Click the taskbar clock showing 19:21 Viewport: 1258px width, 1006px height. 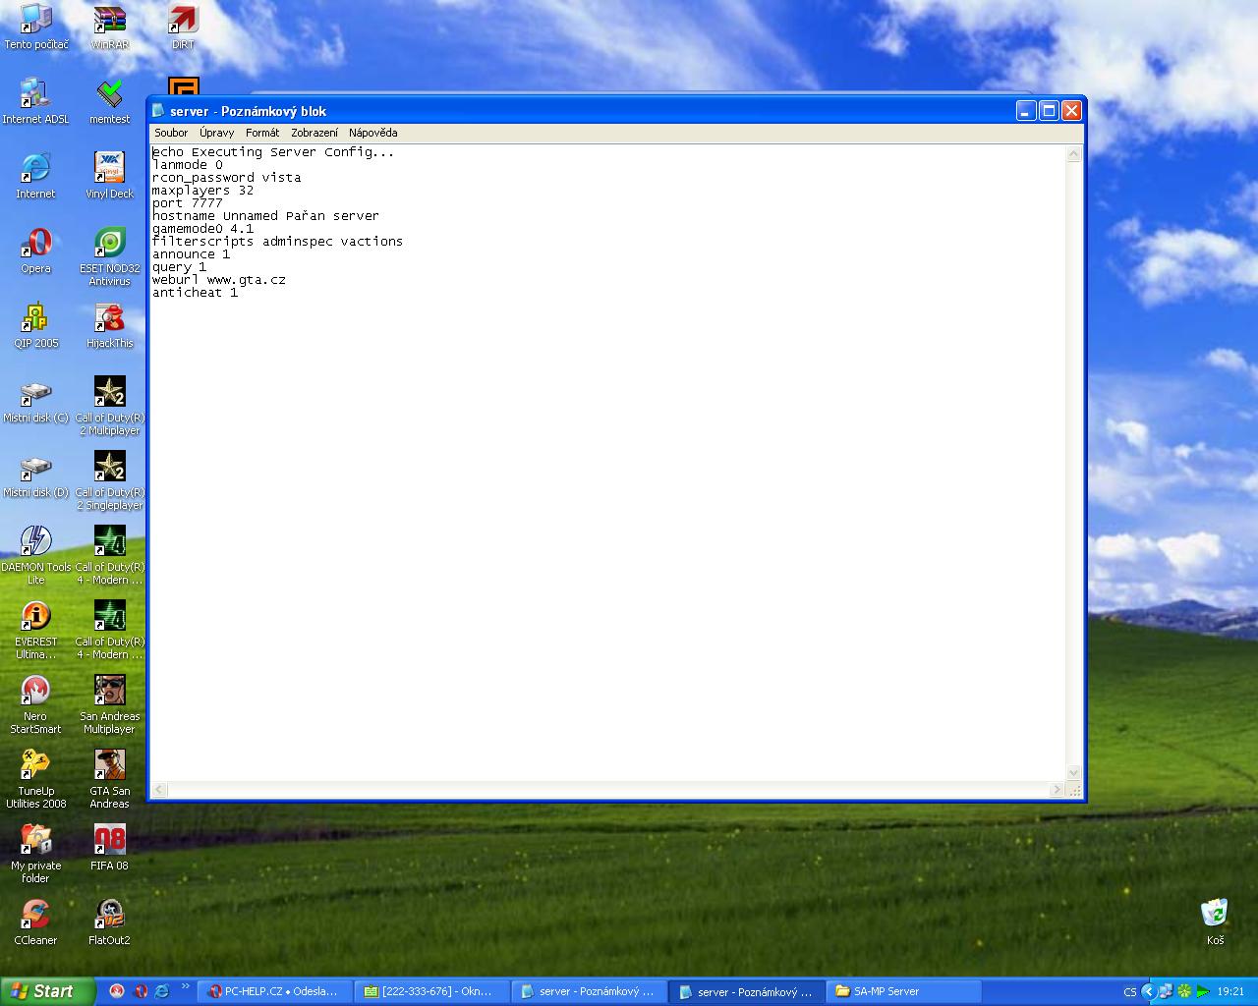[1230, 992]
